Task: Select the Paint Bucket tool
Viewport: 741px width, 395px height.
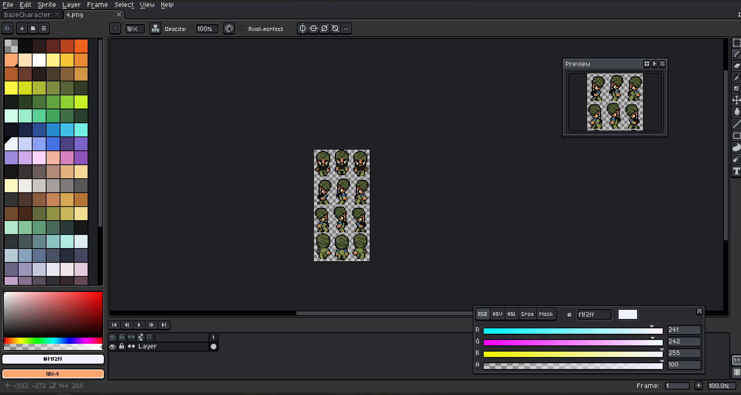Action: (x=736, y=112)
